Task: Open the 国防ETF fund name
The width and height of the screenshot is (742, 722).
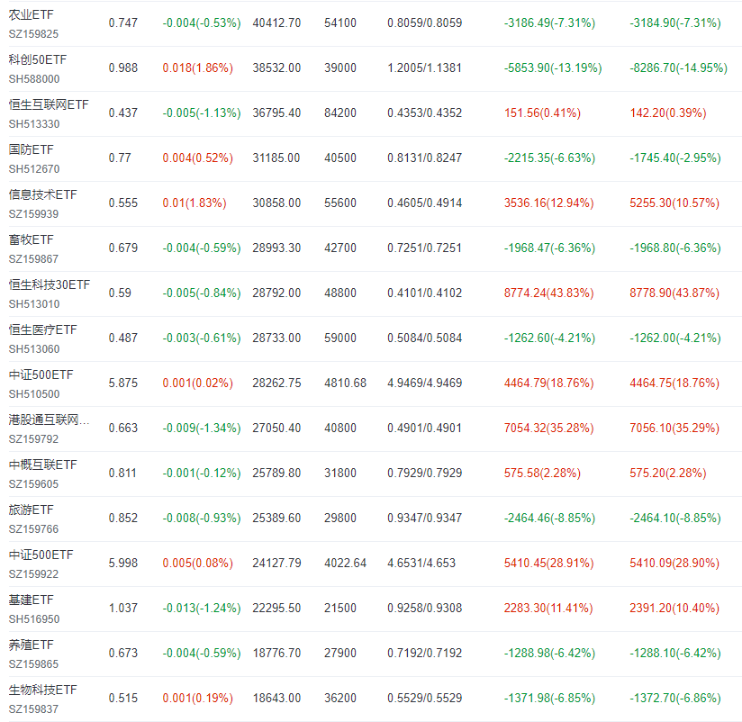Action: coord(32,149)
